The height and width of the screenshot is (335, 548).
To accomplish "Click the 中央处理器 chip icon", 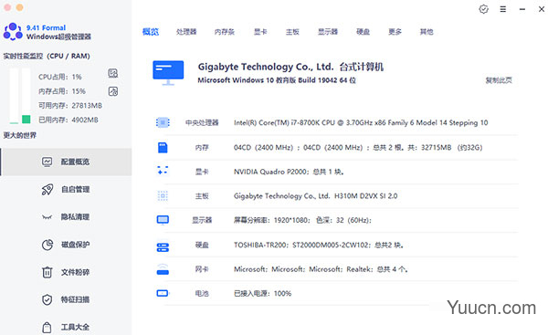I will pos(163,122).
